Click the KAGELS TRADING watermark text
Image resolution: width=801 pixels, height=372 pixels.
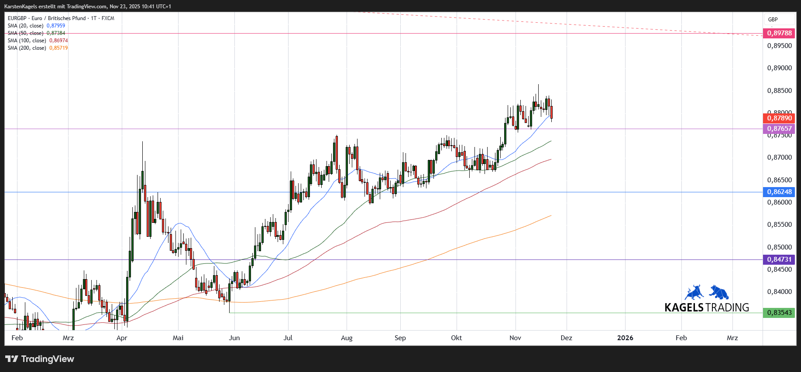click(706, 307)
